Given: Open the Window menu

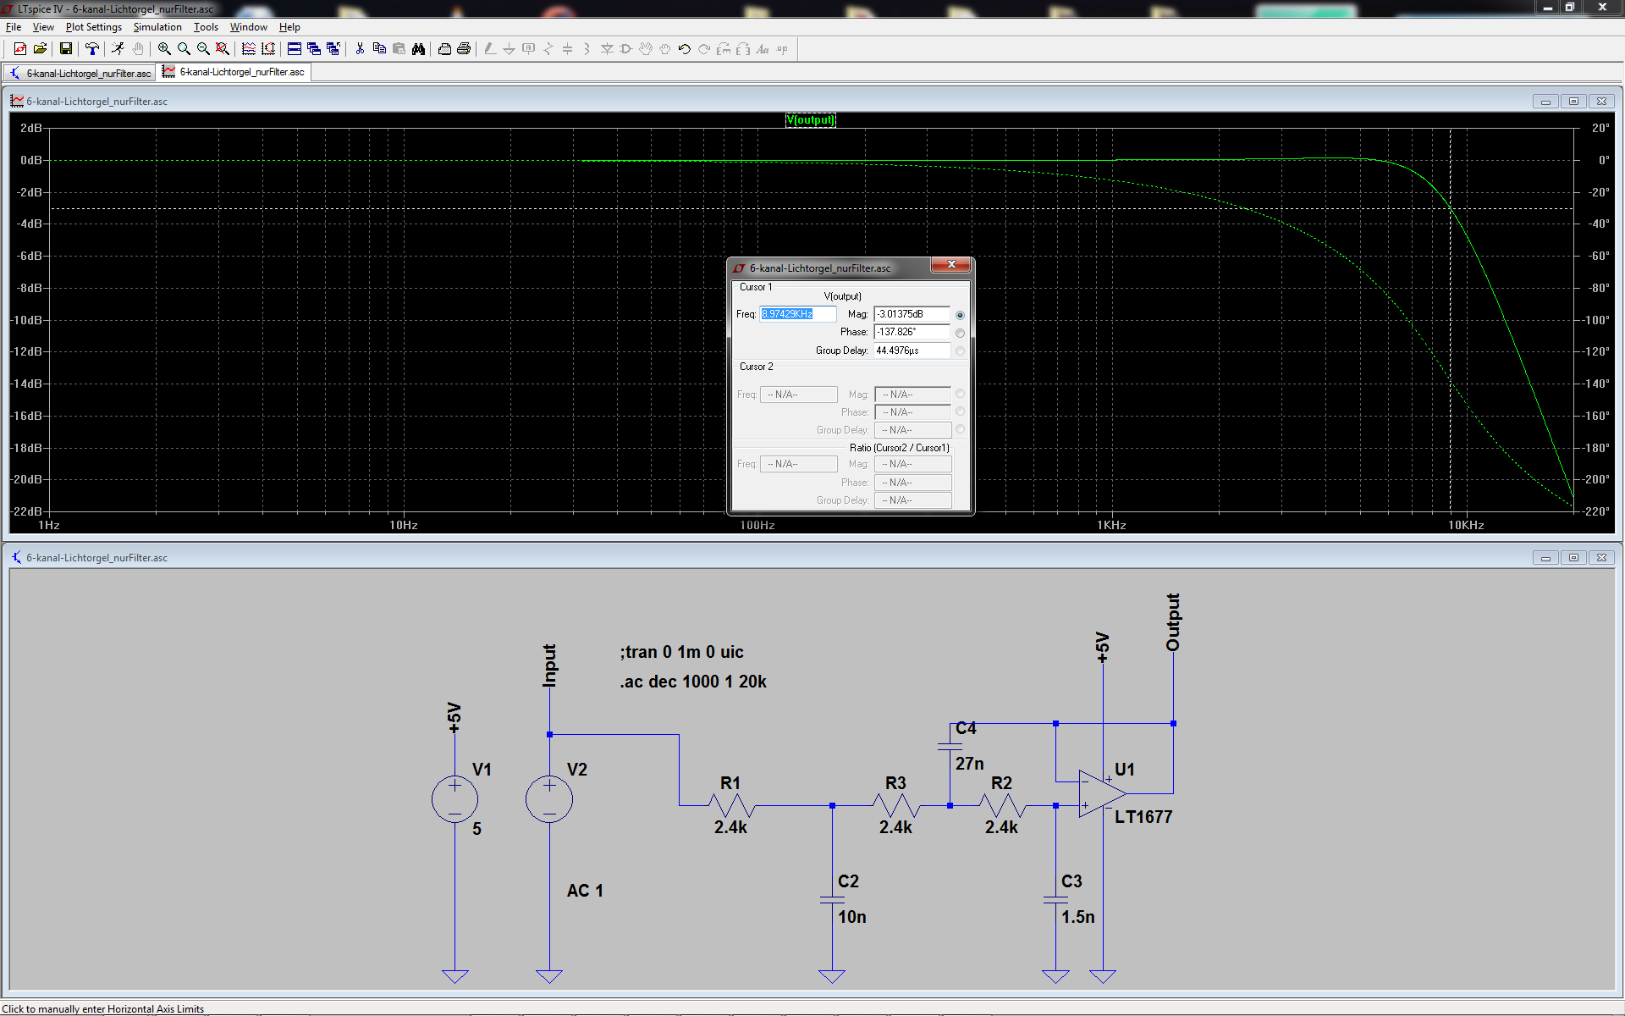Looking at the screenshot, I should pos(249,27).
